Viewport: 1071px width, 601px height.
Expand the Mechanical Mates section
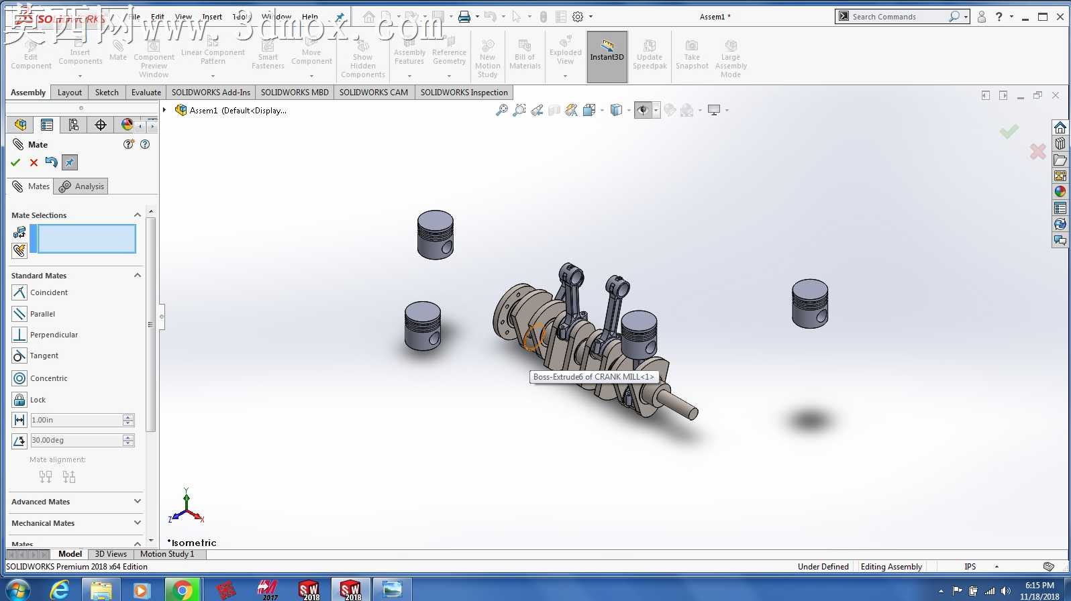pos(138,523)
